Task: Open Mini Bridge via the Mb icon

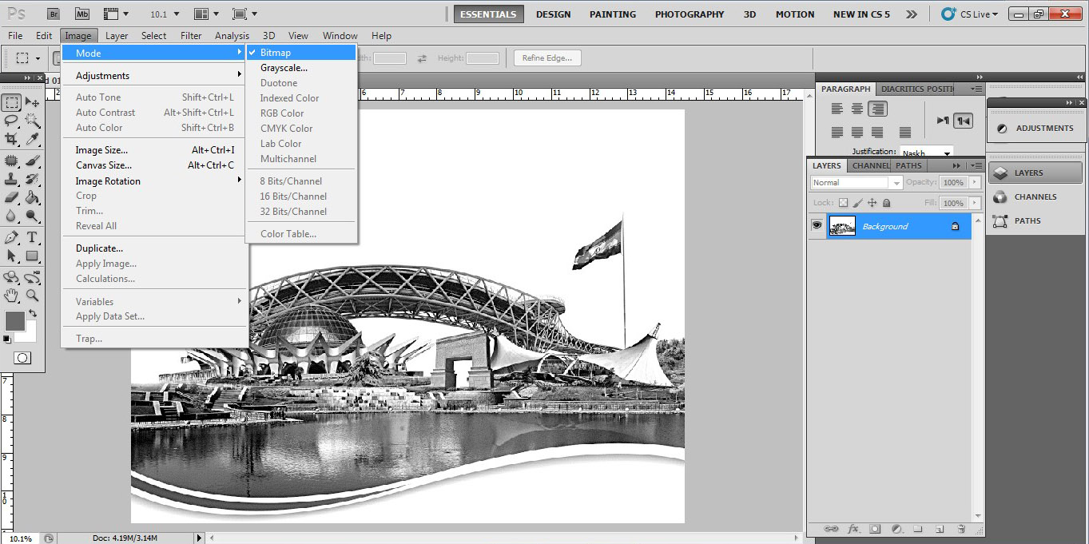Action: [x=81, y=14]
